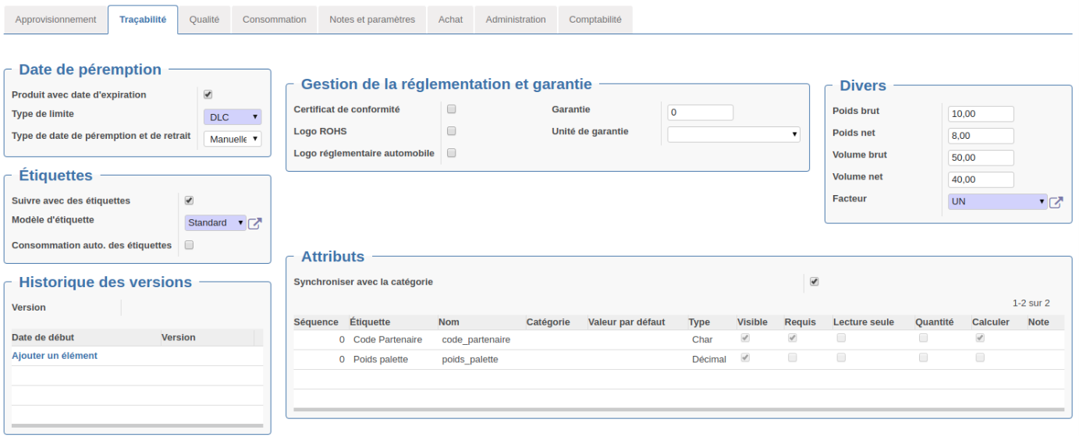The height and width of the screenshot is (437, 1079).
Task: Open the Qualité tab
Action: pos(204,20)
